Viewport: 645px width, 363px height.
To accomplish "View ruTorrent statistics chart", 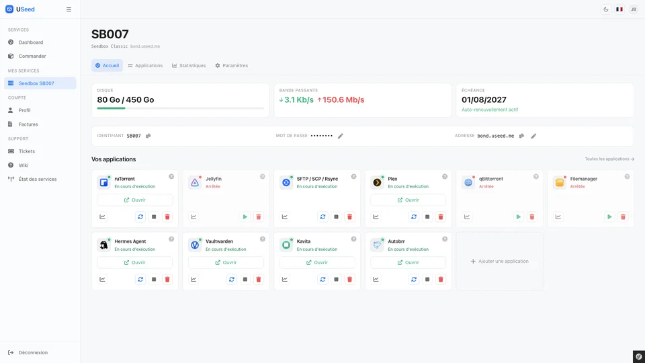I will [x=102, y=217].
